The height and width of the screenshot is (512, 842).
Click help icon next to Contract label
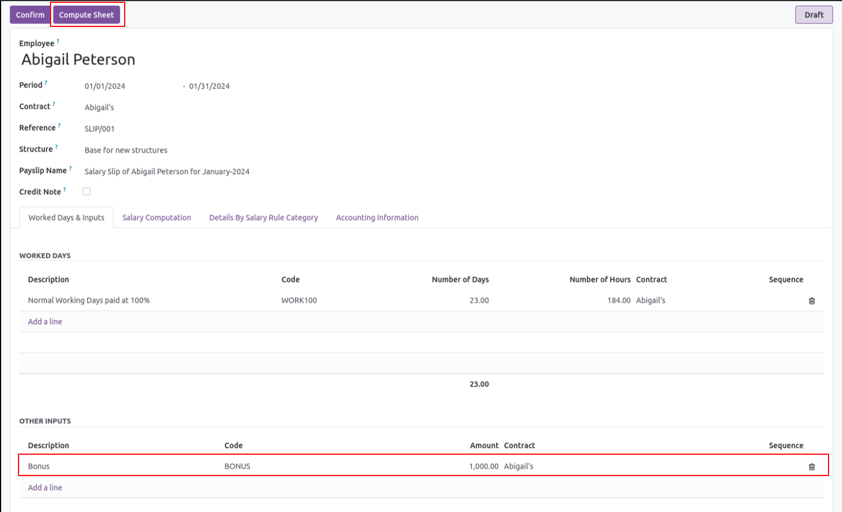pyautogui.click(x=54, y=104)
